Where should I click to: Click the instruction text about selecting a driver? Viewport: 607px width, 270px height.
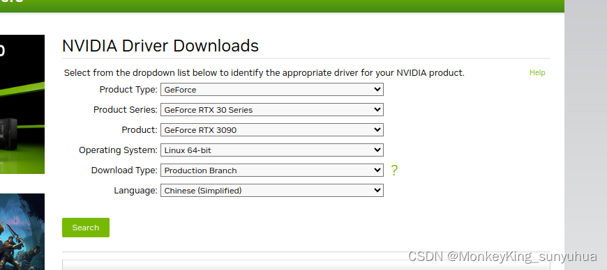click(264, 72)
